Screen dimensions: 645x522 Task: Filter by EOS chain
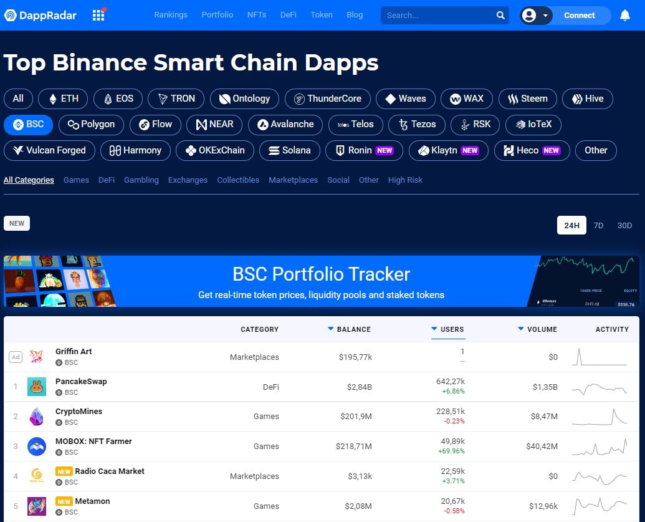point(118,99)
